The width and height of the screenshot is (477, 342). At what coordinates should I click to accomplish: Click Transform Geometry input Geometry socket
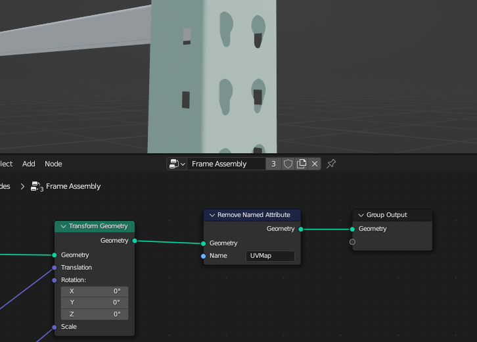[55, 255]
